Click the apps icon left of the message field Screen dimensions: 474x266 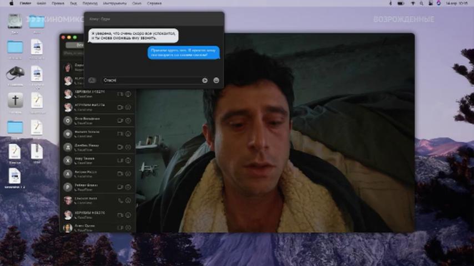(92, 80)
